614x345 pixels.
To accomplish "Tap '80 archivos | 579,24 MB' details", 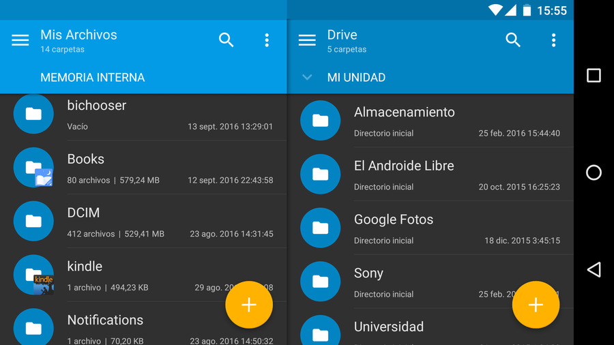I will [x=113, y=180].
